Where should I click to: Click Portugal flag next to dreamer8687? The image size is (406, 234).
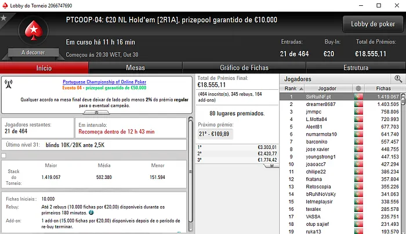point(358,104)
